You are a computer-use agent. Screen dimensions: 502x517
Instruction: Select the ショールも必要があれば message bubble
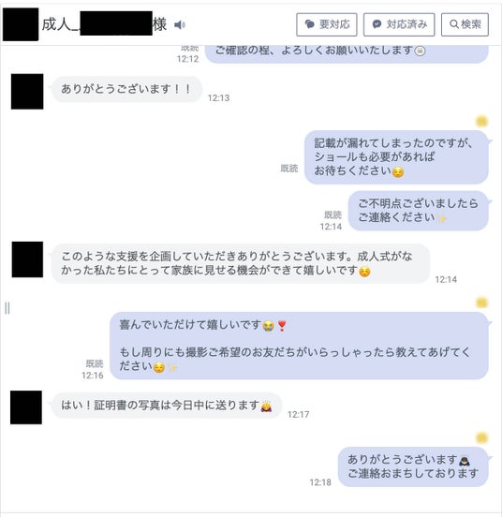pos(396,157)
